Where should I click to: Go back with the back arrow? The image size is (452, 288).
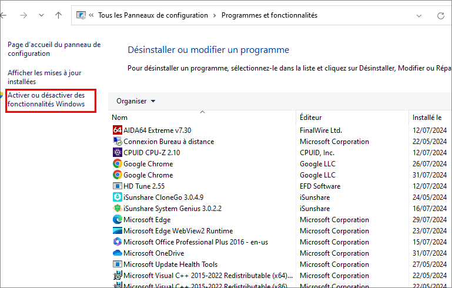4,15
